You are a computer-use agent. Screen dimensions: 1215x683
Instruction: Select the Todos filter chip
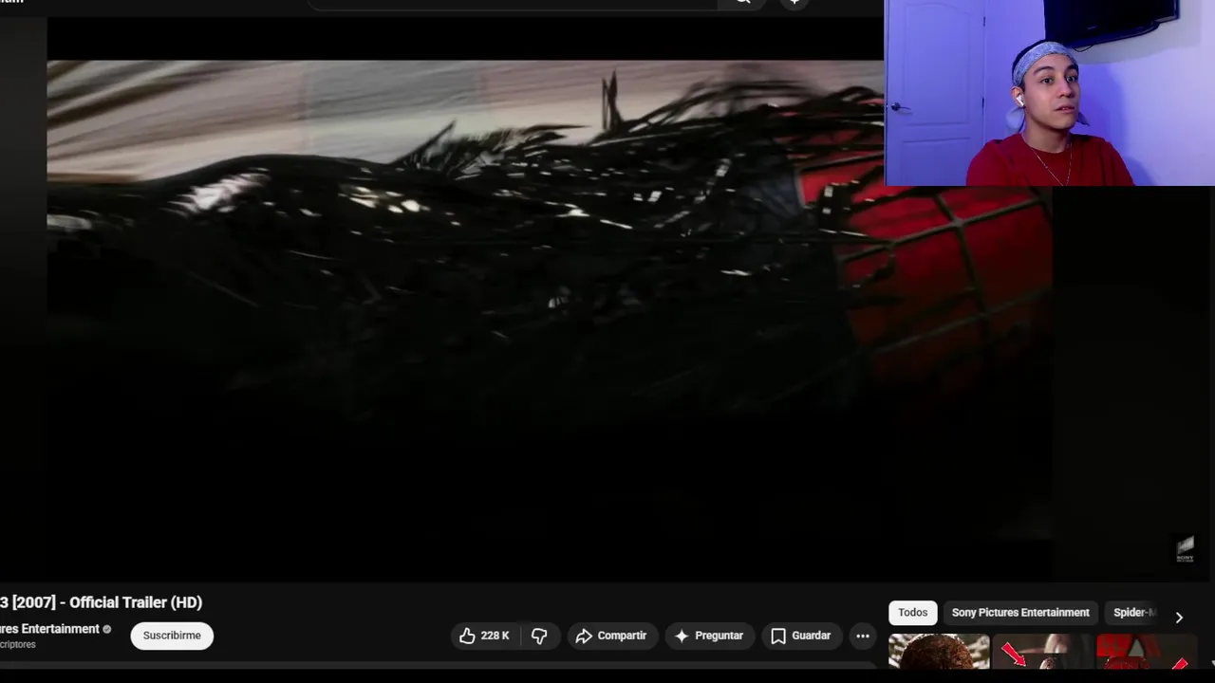(912, 613)
